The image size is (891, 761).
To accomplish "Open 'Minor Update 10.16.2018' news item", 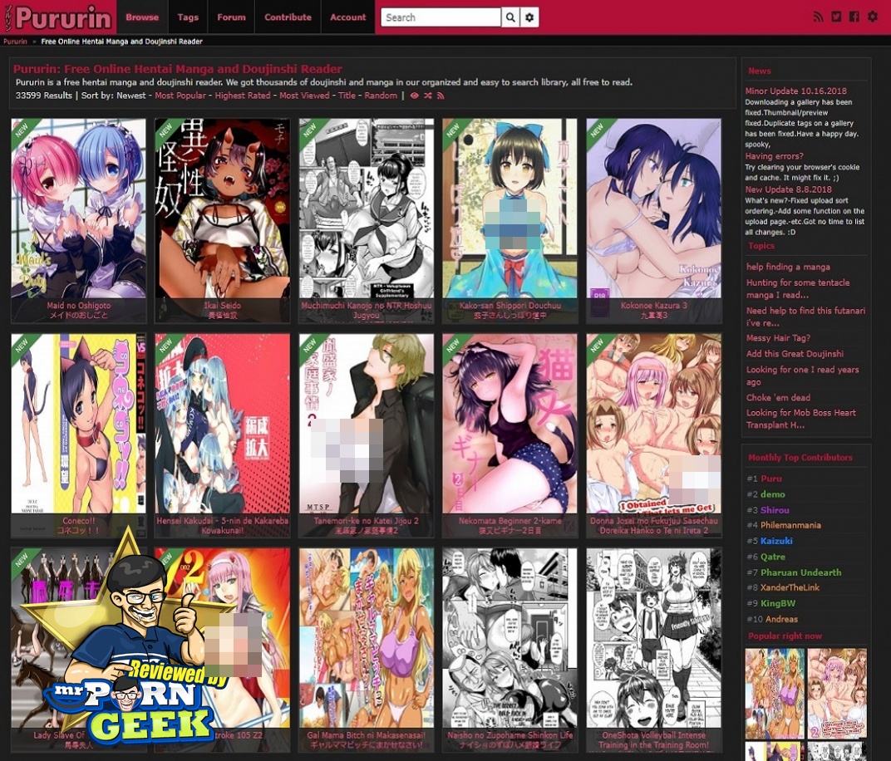I will pos(795,91).
